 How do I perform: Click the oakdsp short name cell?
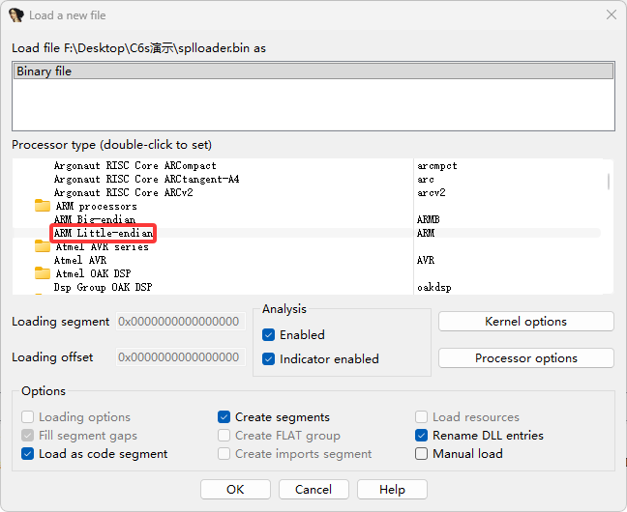point(433,287)
